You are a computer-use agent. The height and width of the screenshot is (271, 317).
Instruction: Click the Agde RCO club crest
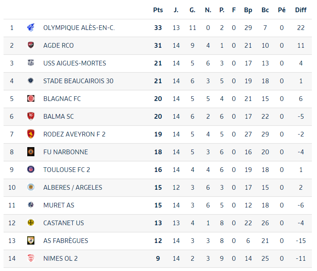[x=31, y=45]
